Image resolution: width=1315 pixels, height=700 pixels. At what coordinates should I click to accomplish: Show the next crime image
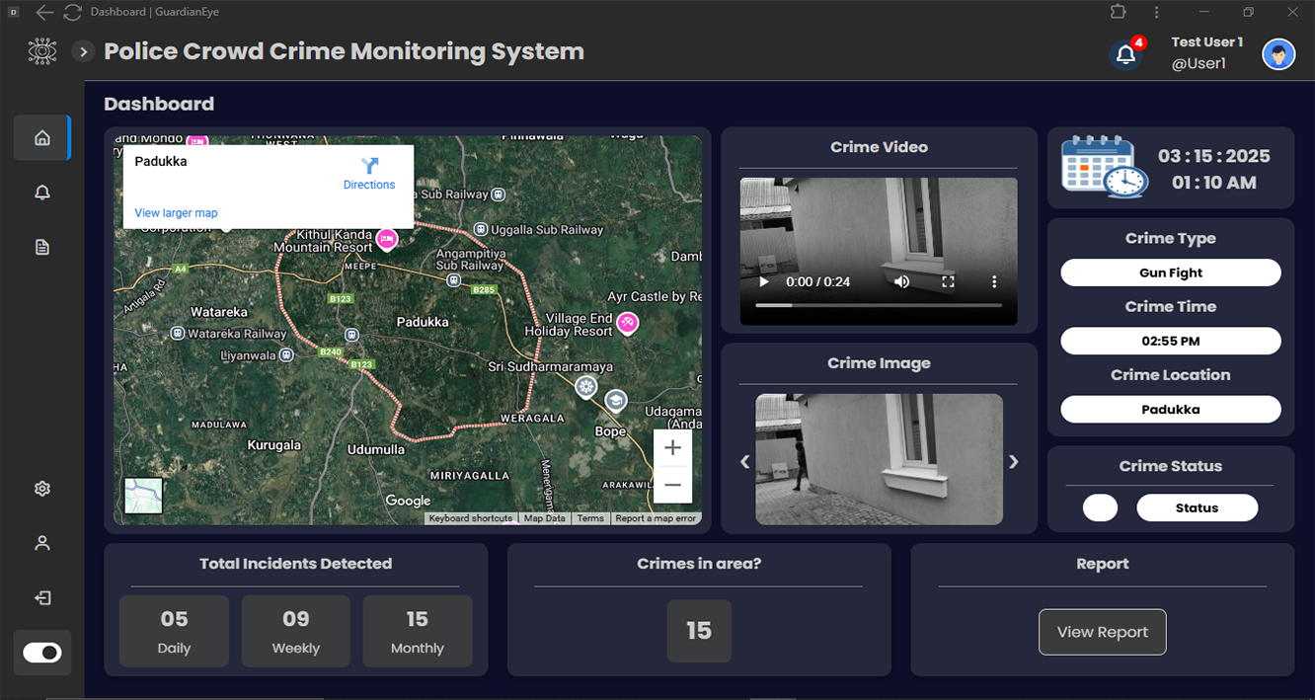1013,461
